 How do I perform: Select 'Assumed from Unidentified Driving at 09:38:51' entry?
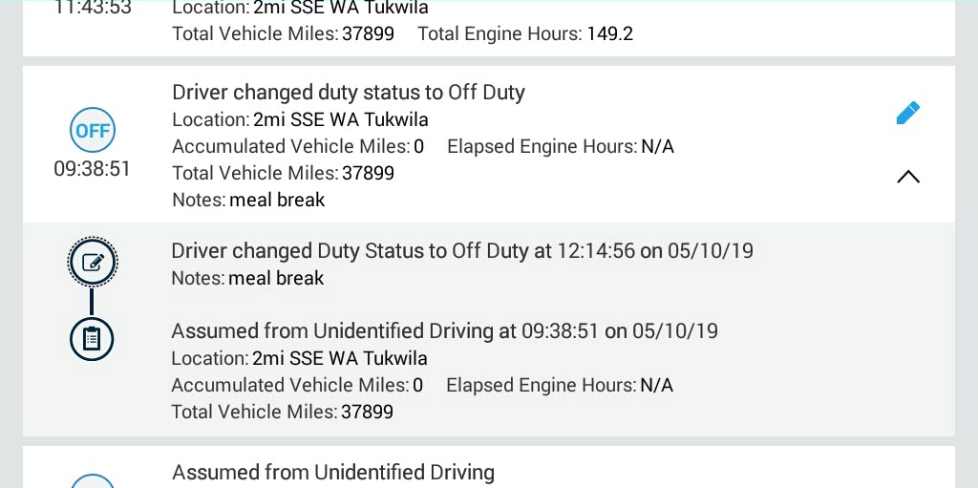[x=445, y=330]
